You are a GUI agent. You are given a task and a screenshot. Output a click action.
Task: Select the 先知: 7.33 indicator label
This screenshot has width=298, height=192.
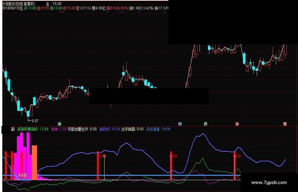59,129
